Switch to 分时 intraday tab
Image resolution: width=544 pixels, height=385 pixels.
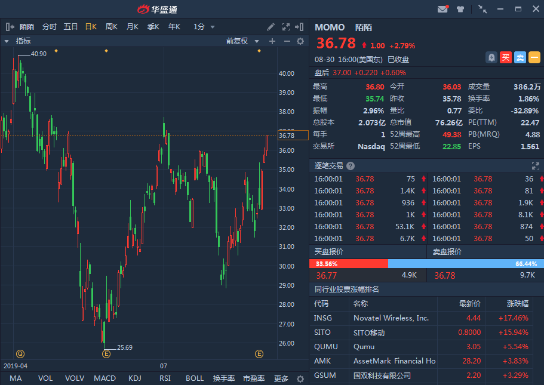(x=50, y=27)
